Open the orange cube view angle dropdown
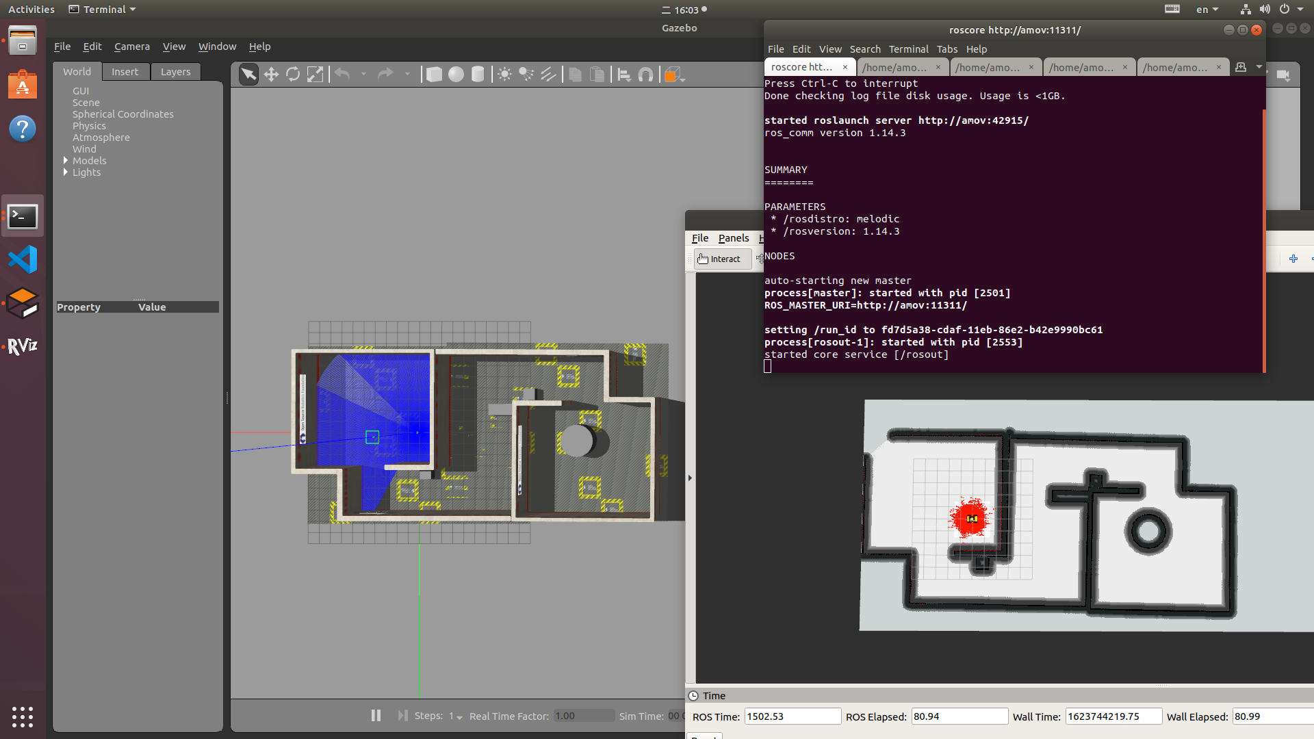 click(674, 75)
